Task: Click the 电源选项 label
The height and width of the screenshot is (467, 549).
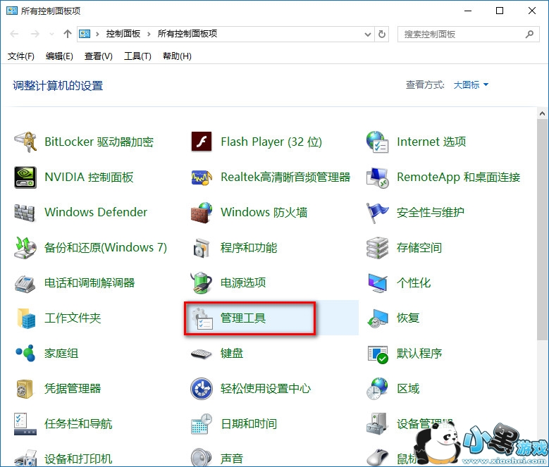Action: point(243,282)
